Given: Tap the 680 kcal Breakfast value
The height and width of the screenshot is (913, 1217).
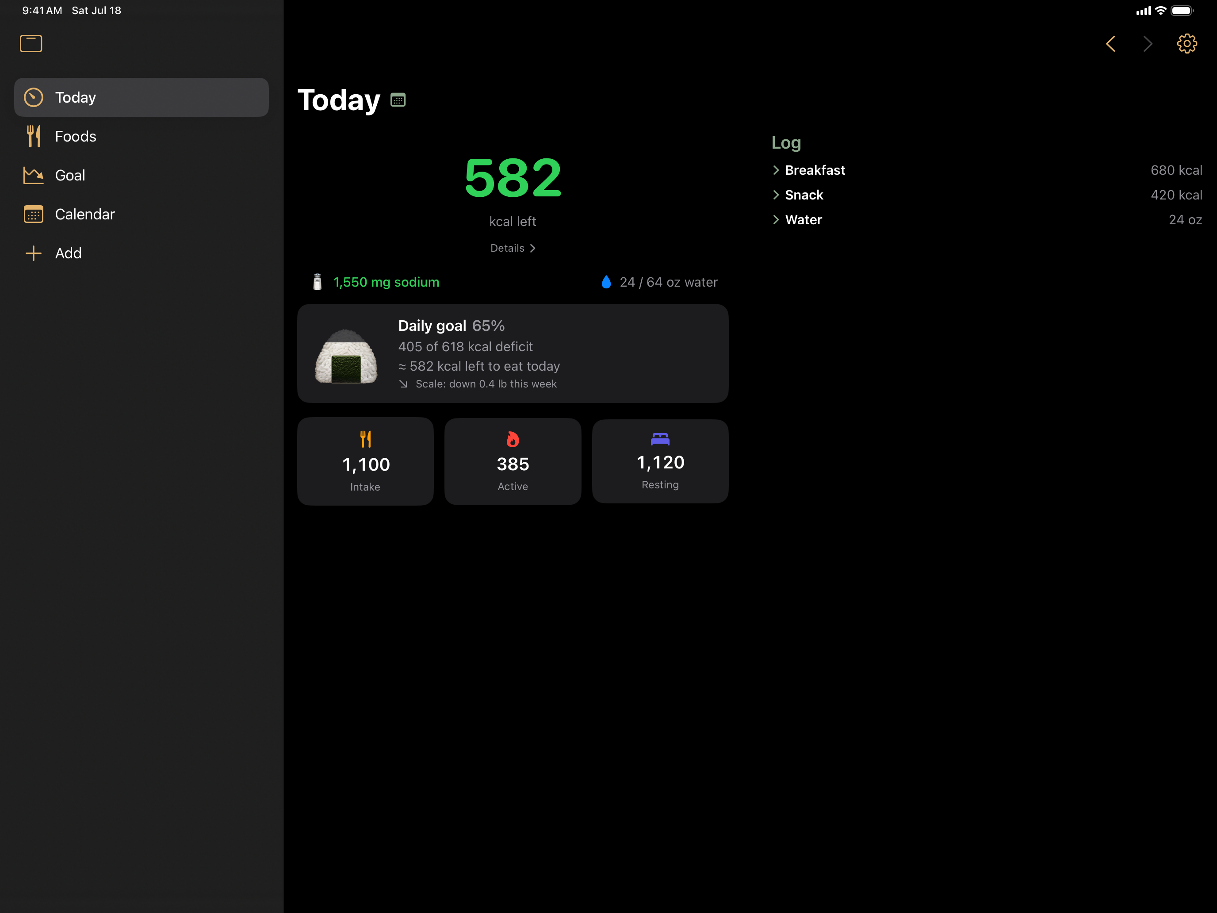Looking at the screenshot, I should pos(1176,170).
